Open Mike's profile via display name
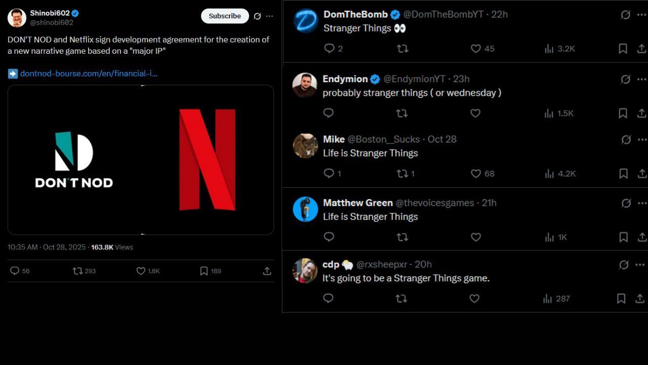This screenshot has height=365, width=648. [x=334, y=139]
